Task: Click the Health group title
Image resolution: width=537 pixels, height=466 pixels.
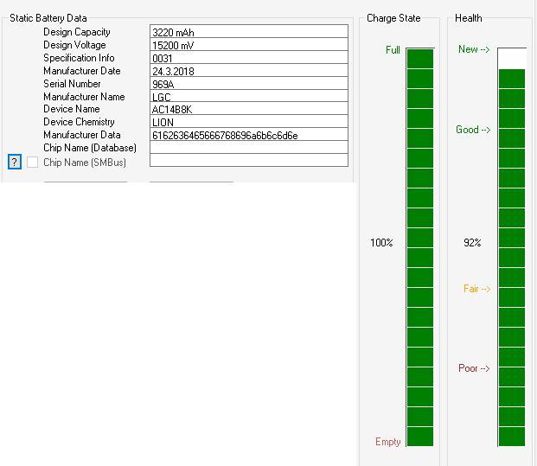Action: point(468,18)
